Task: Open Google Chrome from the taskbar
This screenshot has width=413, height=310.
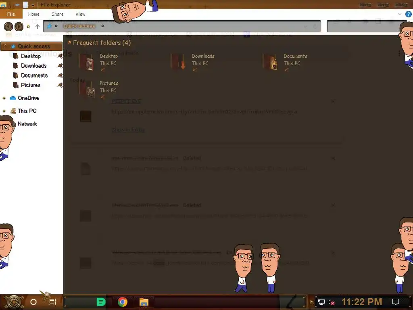Action: pyautogui.click(x=123, y=302)
